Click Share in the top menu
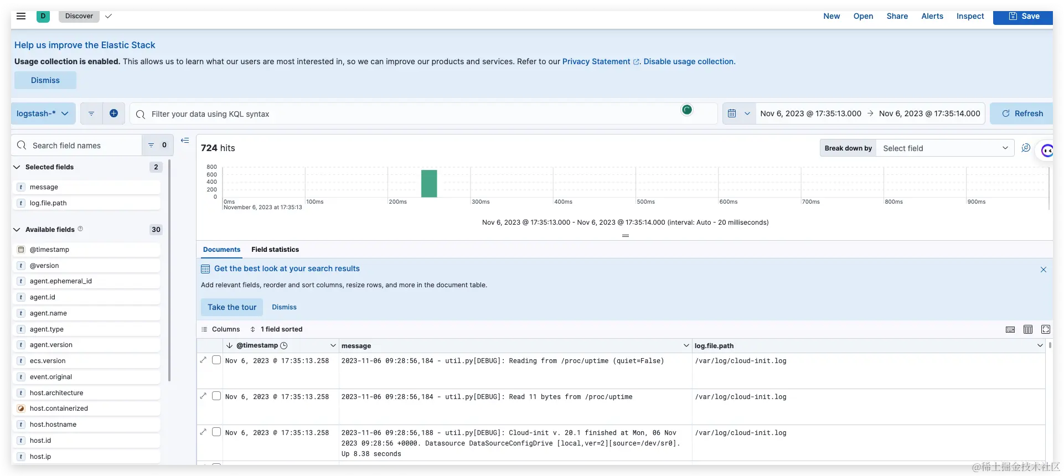The width and height of the screenshot is (1064, 476). click(897, 16)
